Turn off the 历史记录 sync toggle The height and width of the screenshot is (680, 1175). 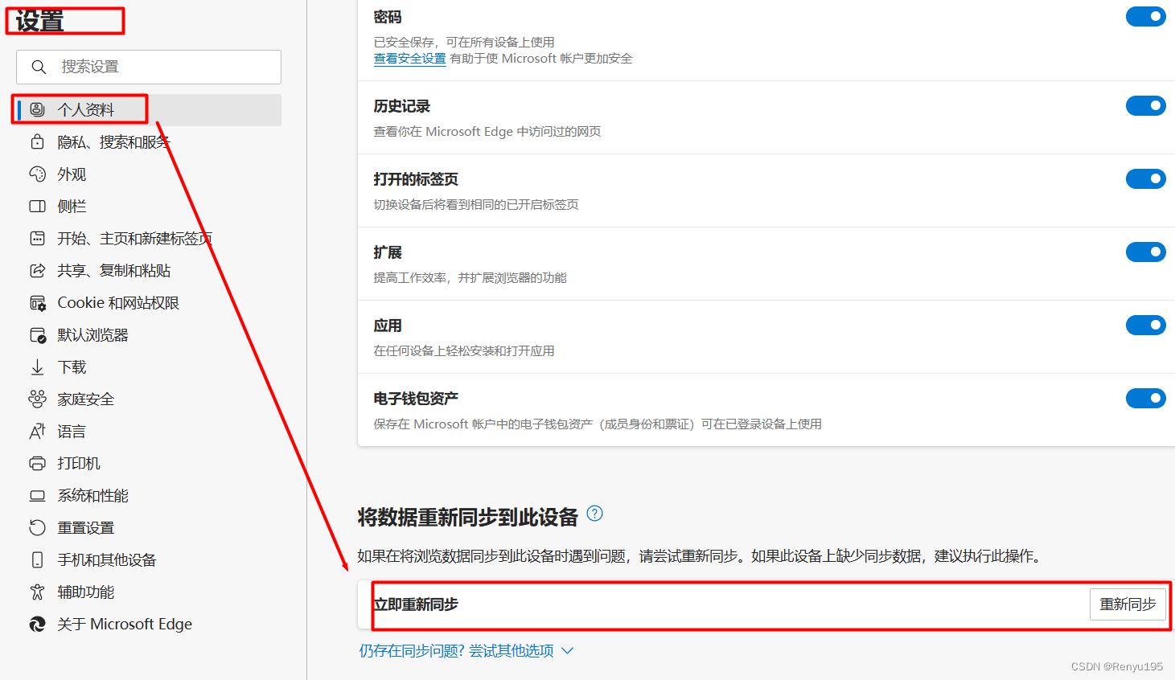[x=1145, y=105]
